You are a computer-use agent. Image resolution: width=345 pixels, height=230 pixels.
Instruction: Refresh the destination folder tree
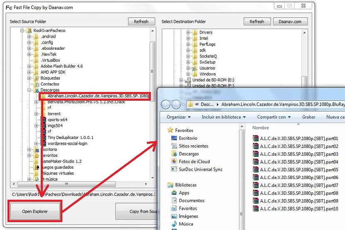click(x=257, y=22)
